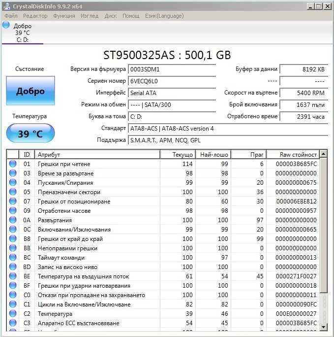The height and width of the screenshot is (337, 334).
Task: Click status icon for Грешки при ударни натоварвания
Action: pos(13,285)
